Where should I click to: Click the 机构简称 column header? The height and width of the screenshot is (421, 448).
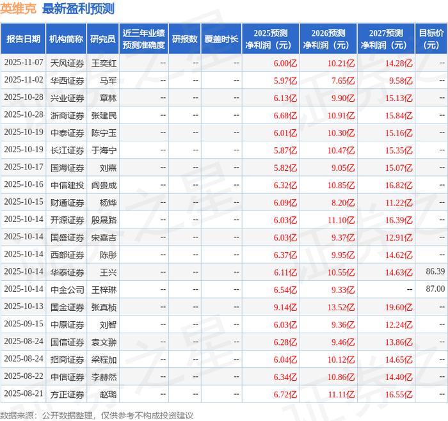click(66, 39)
